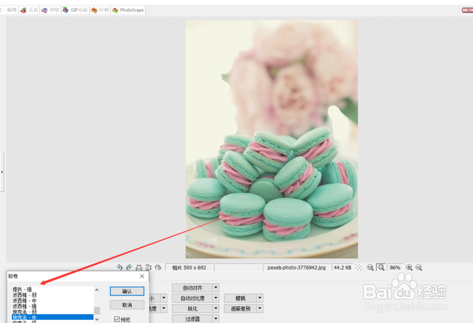Open the 印刷 tab
Screen dimensions: 473x323
[100, 10]
